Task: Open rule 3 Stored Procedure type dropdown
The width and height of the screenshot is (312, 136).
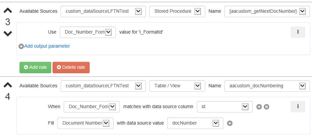Action: click(x=177, y=11)
